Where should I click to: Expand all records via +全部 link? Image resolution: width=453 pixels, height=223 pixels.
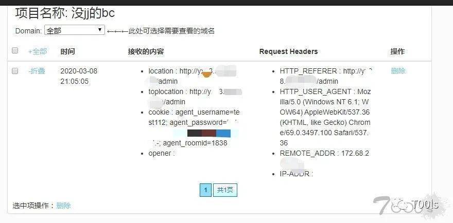tap(37, 51)
